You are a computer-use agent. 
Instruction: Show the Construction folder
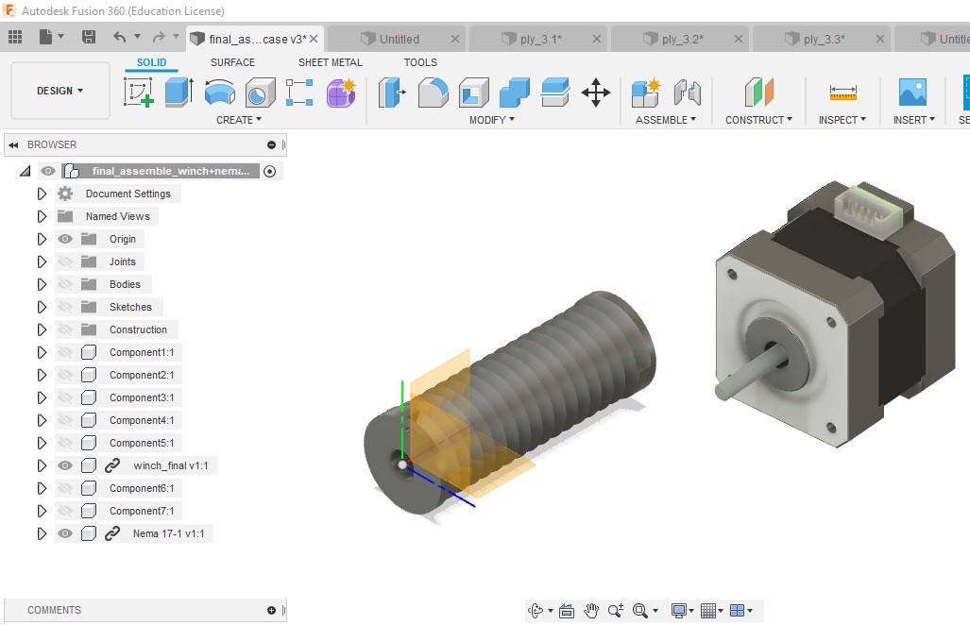pos(65,330)
